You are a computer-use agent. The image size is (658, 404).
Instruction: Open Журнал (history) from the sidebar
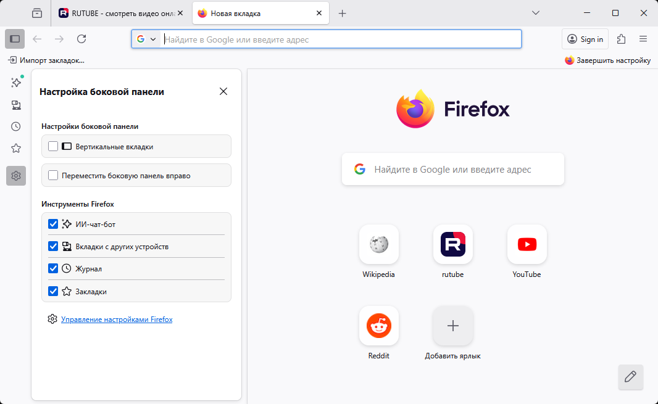tap(16, 126)
